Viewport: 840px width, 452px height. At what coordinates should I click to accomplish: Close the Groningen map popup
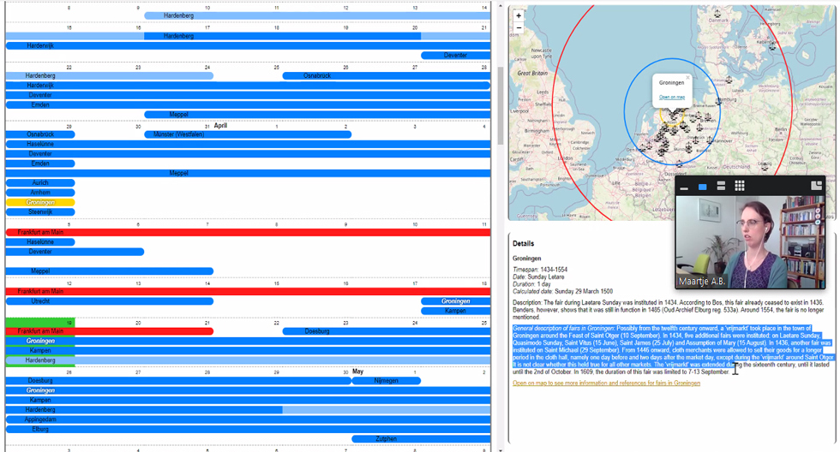687,78
